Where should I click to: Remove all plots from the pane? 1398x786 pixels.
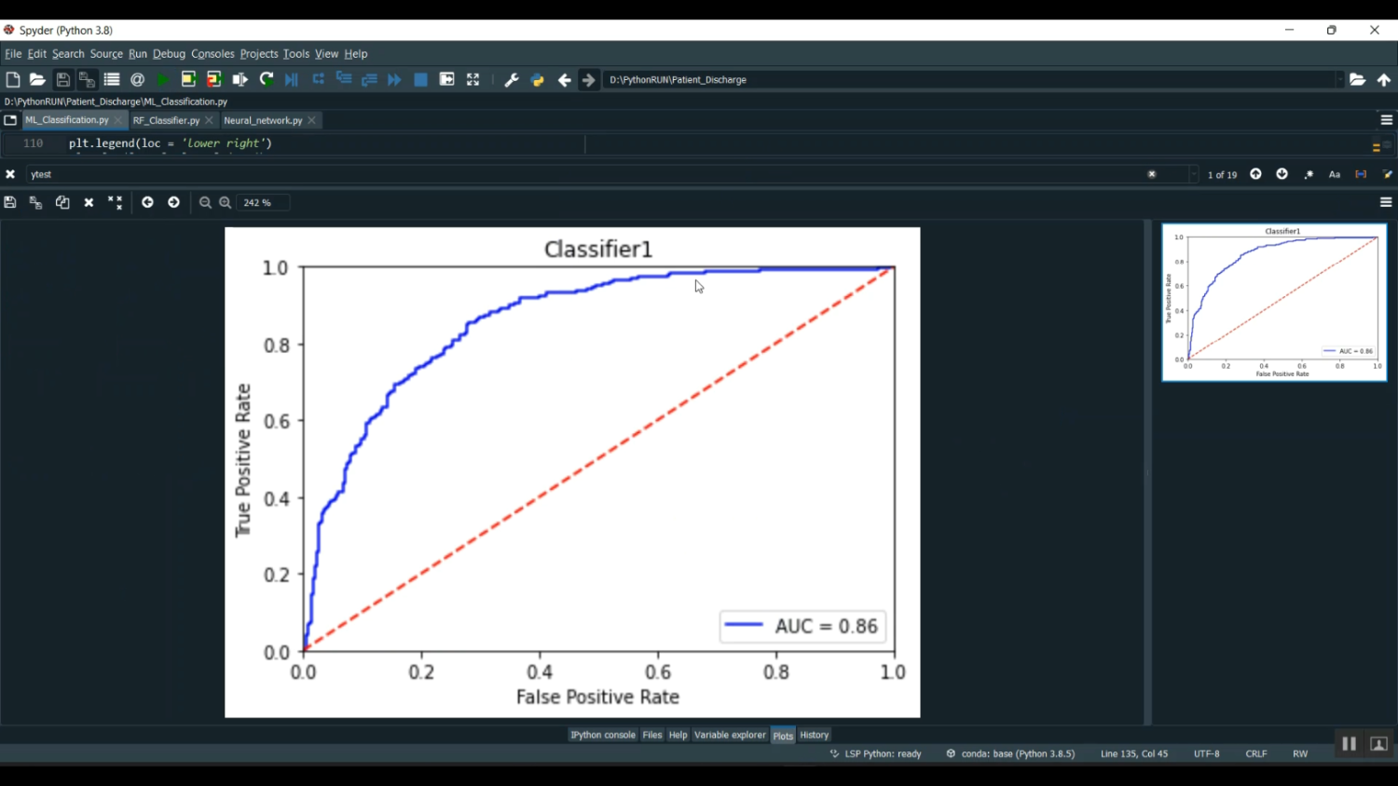[x=115, y=202]
